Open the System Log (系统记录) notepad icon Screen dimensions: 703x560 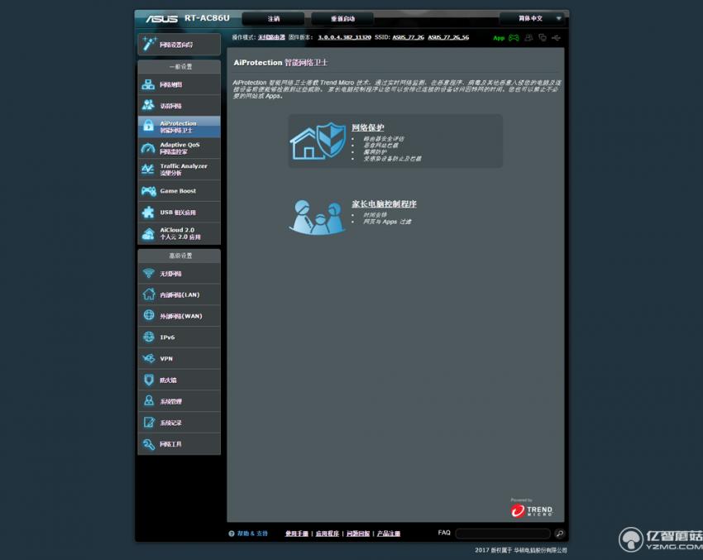(148, 423)
